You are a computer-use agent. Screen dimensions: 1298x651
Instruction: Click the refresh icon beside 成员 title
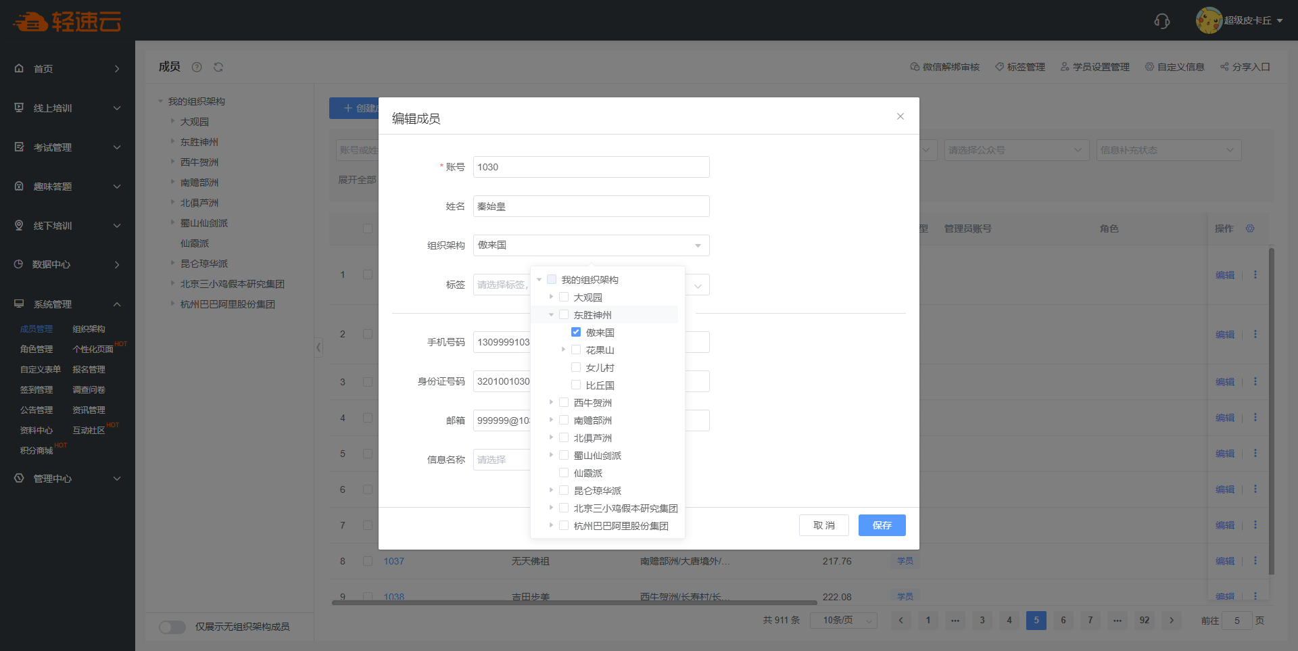(x=218, y=67)
